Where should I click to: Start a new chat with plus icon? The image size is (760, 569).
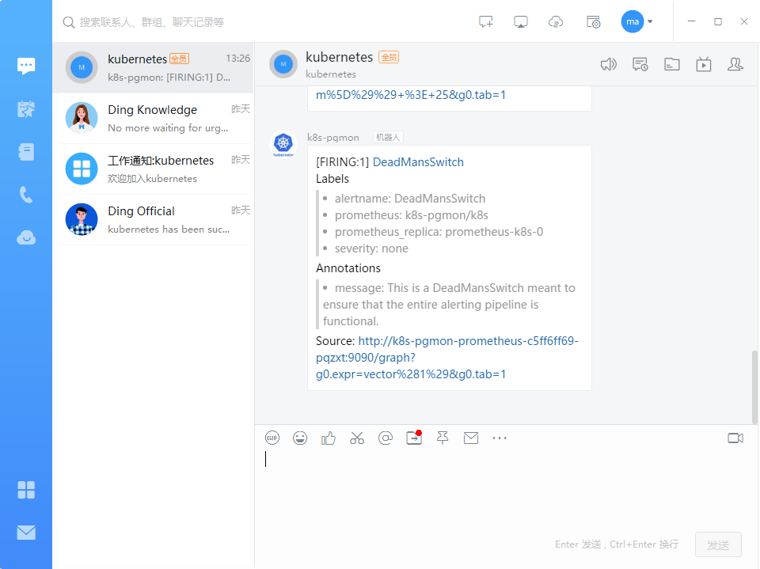tap(485, 22)
